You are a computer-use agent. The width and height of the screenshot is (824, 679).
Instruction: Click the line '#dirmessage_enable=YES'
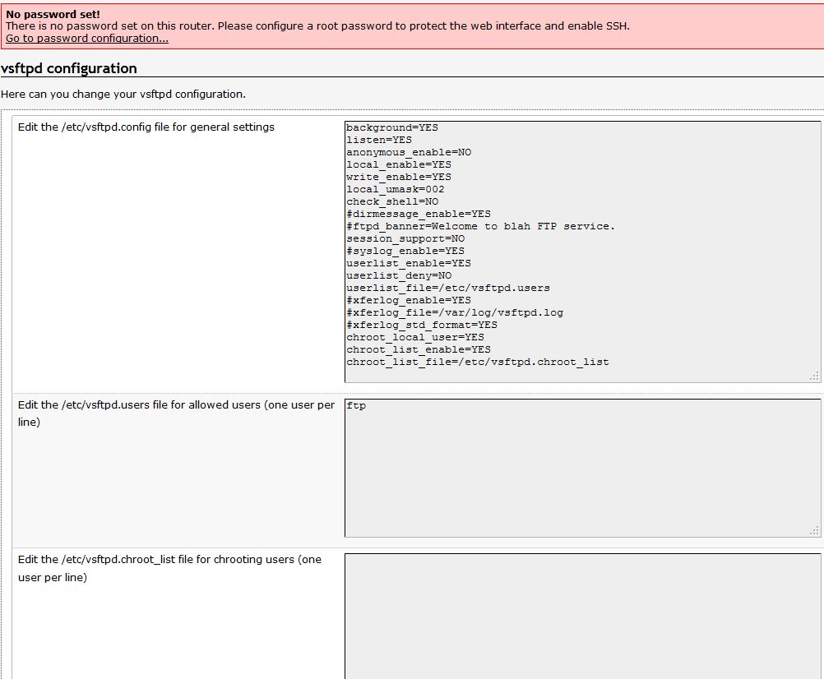click(x=419, y=214)
